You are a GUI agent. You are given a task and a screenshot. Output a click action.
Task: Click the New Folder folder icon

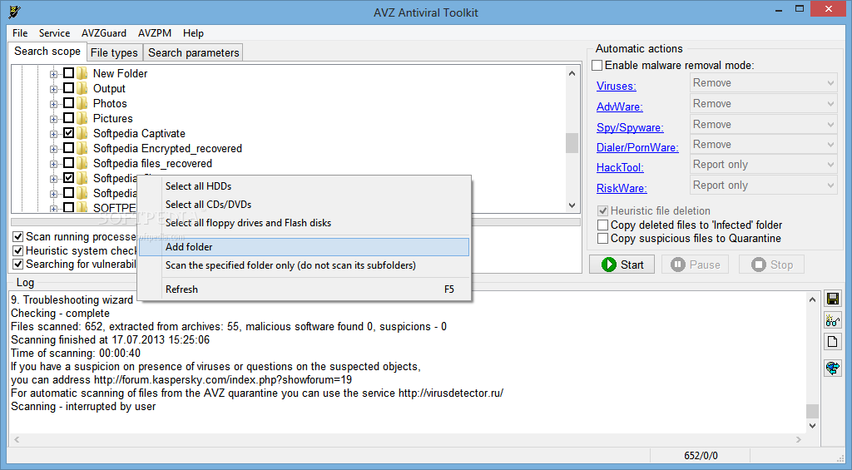pos(82,73)
